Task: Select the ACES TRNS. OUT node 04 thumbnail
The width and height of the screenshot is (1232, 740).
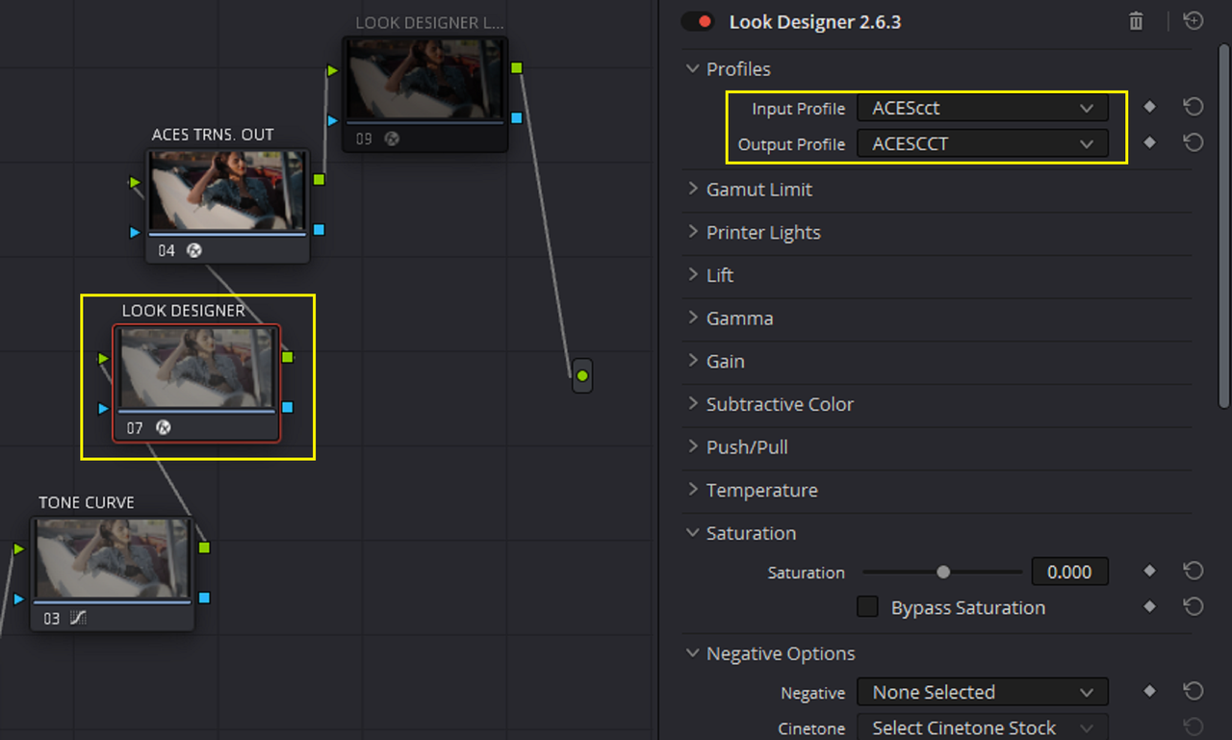Action: pyautogui.click(x=227, y=192)
